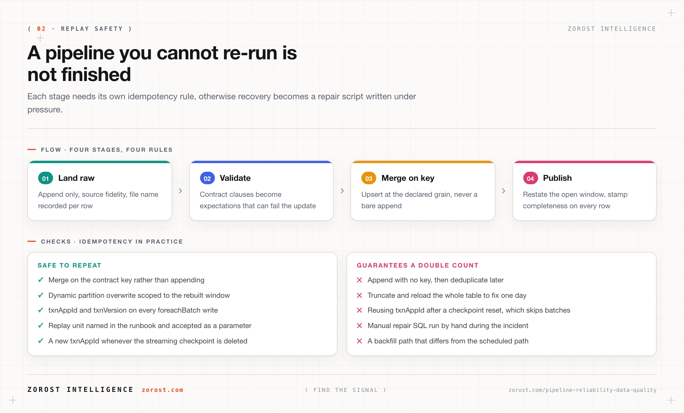
Task: Select the 02 Replay Safety section label
Action: click(x=80, y=29)
